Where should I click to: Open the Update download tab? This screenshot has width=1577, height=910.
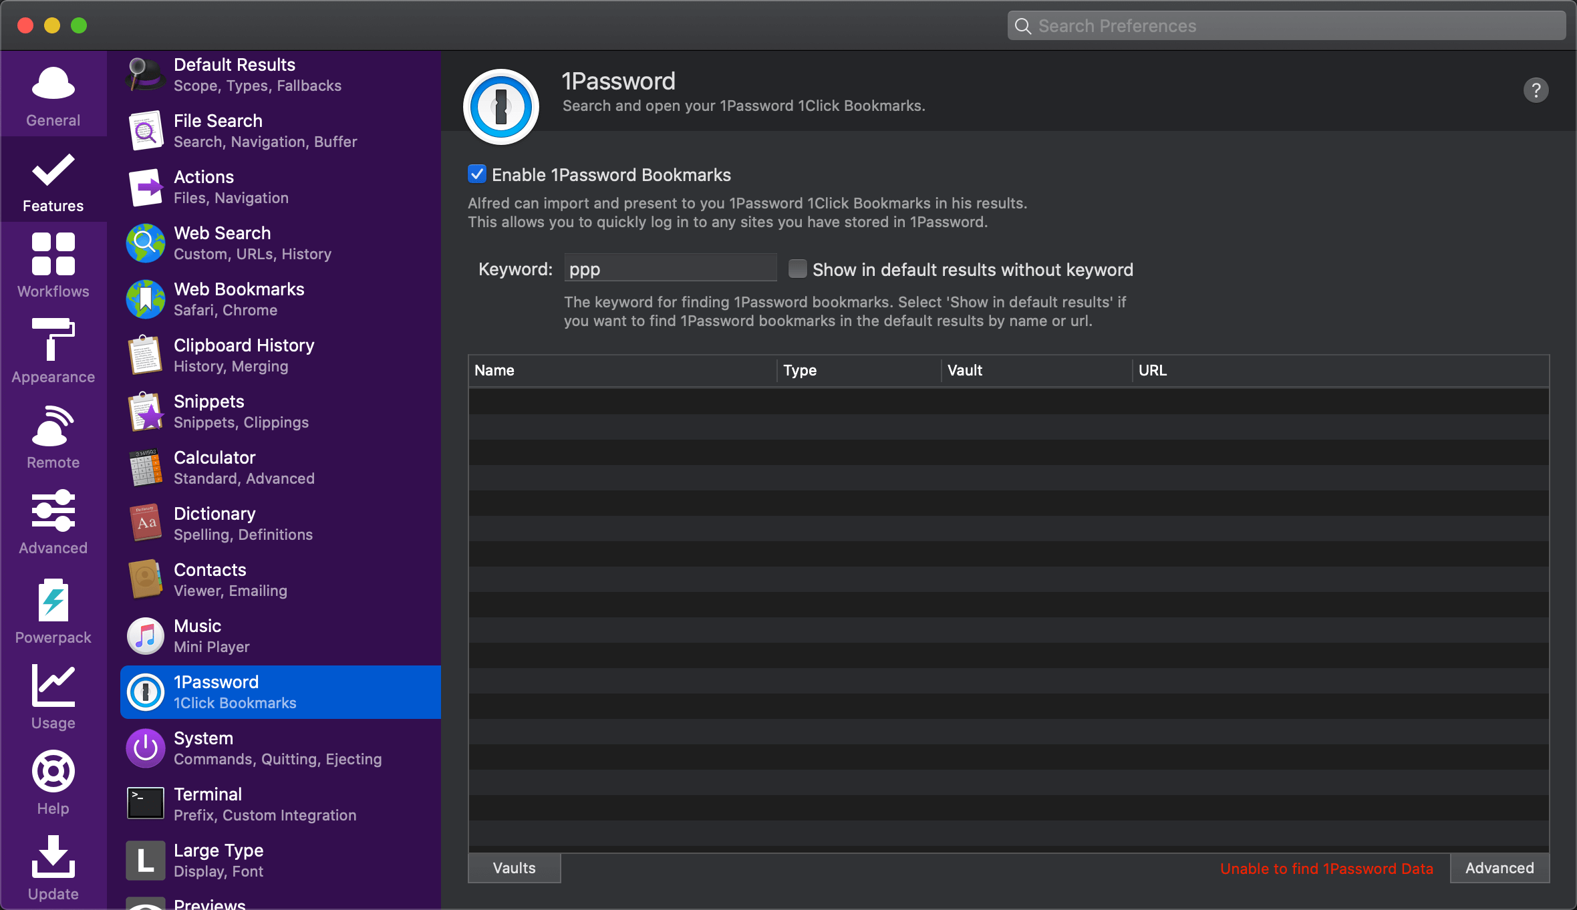(53, 867)
